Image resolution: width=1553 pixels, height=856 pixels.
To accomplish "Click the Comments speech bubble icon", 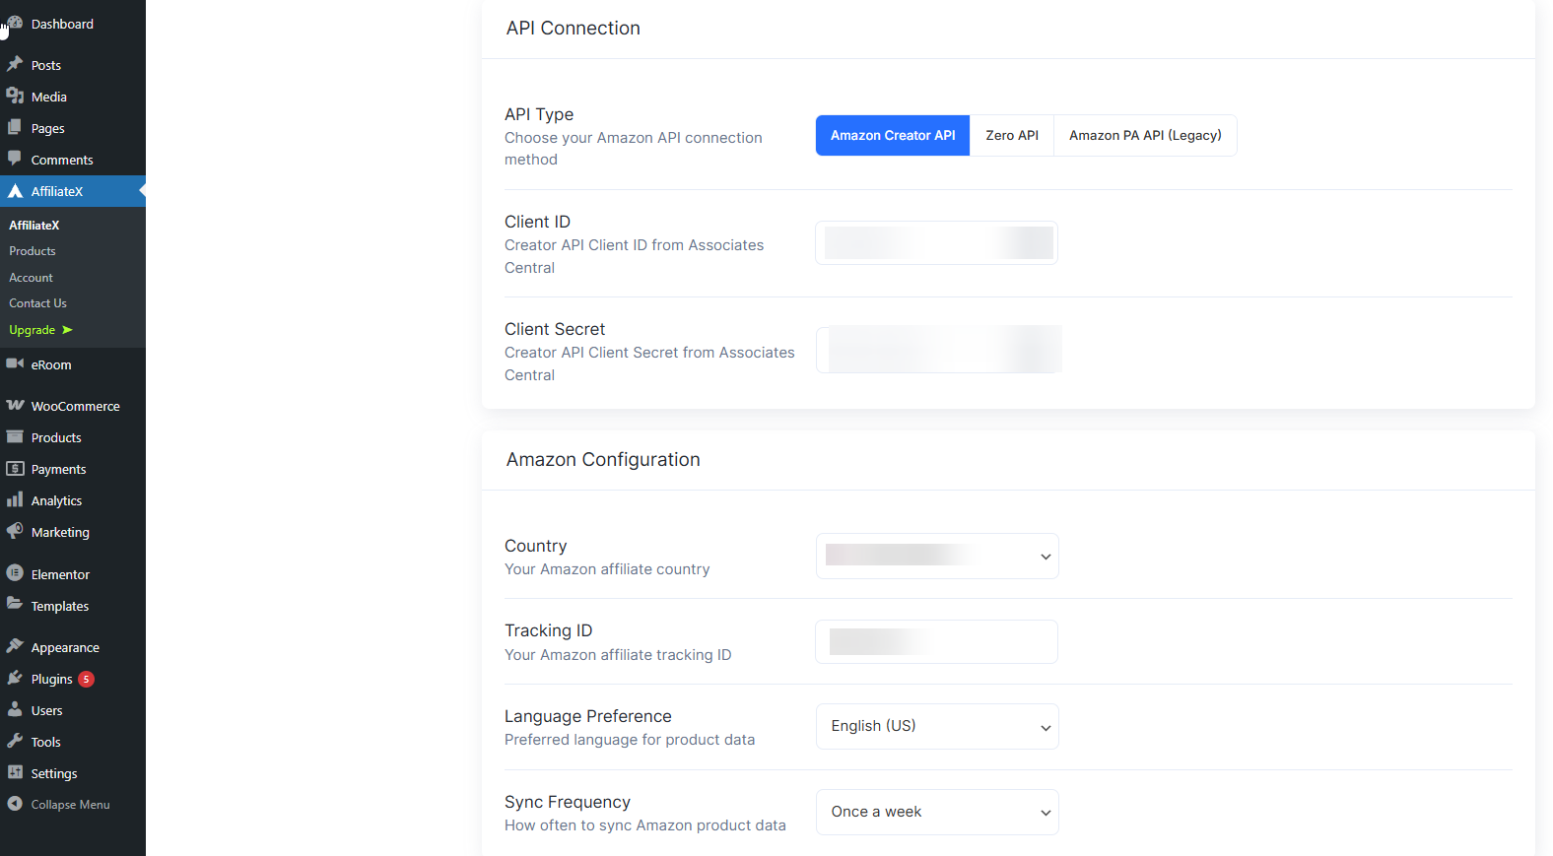I will point(15,159).
